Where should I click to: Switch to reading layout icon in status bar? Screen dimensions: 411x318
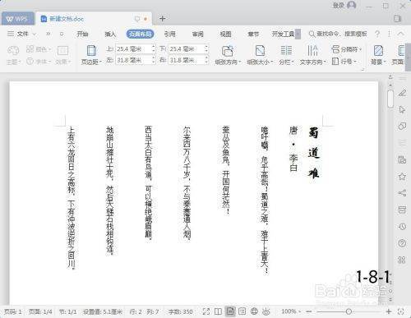(x=218, y=311)
